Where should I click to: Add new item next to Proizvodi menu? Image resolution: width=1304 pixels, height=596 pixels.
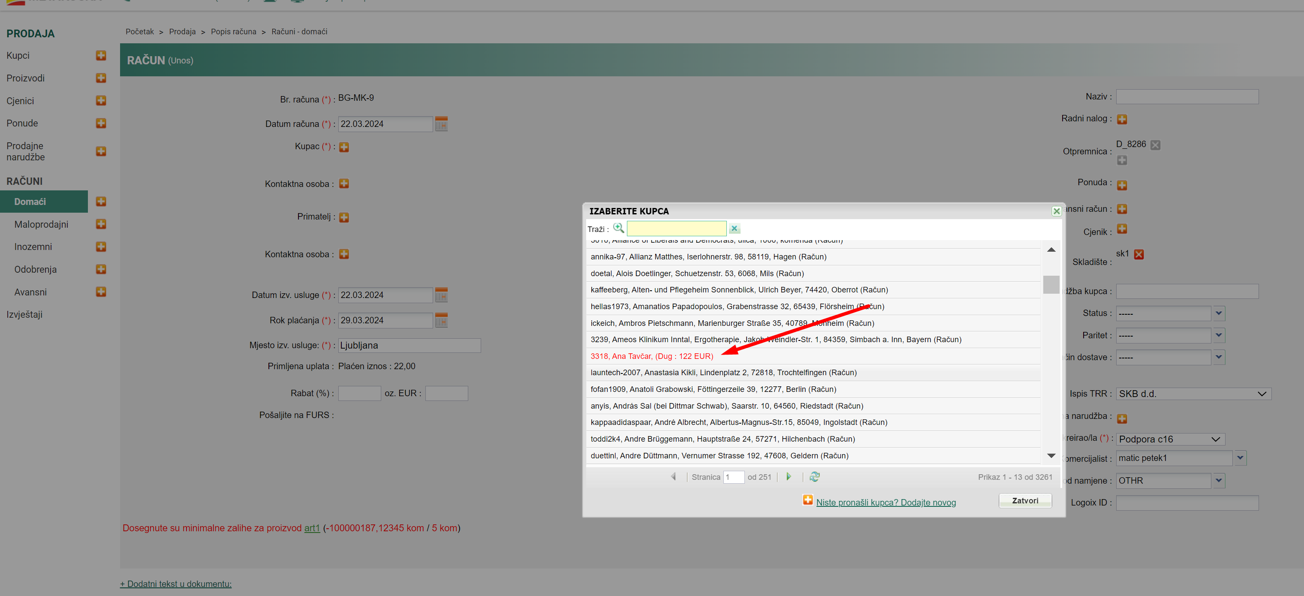[x=101, y=78]
